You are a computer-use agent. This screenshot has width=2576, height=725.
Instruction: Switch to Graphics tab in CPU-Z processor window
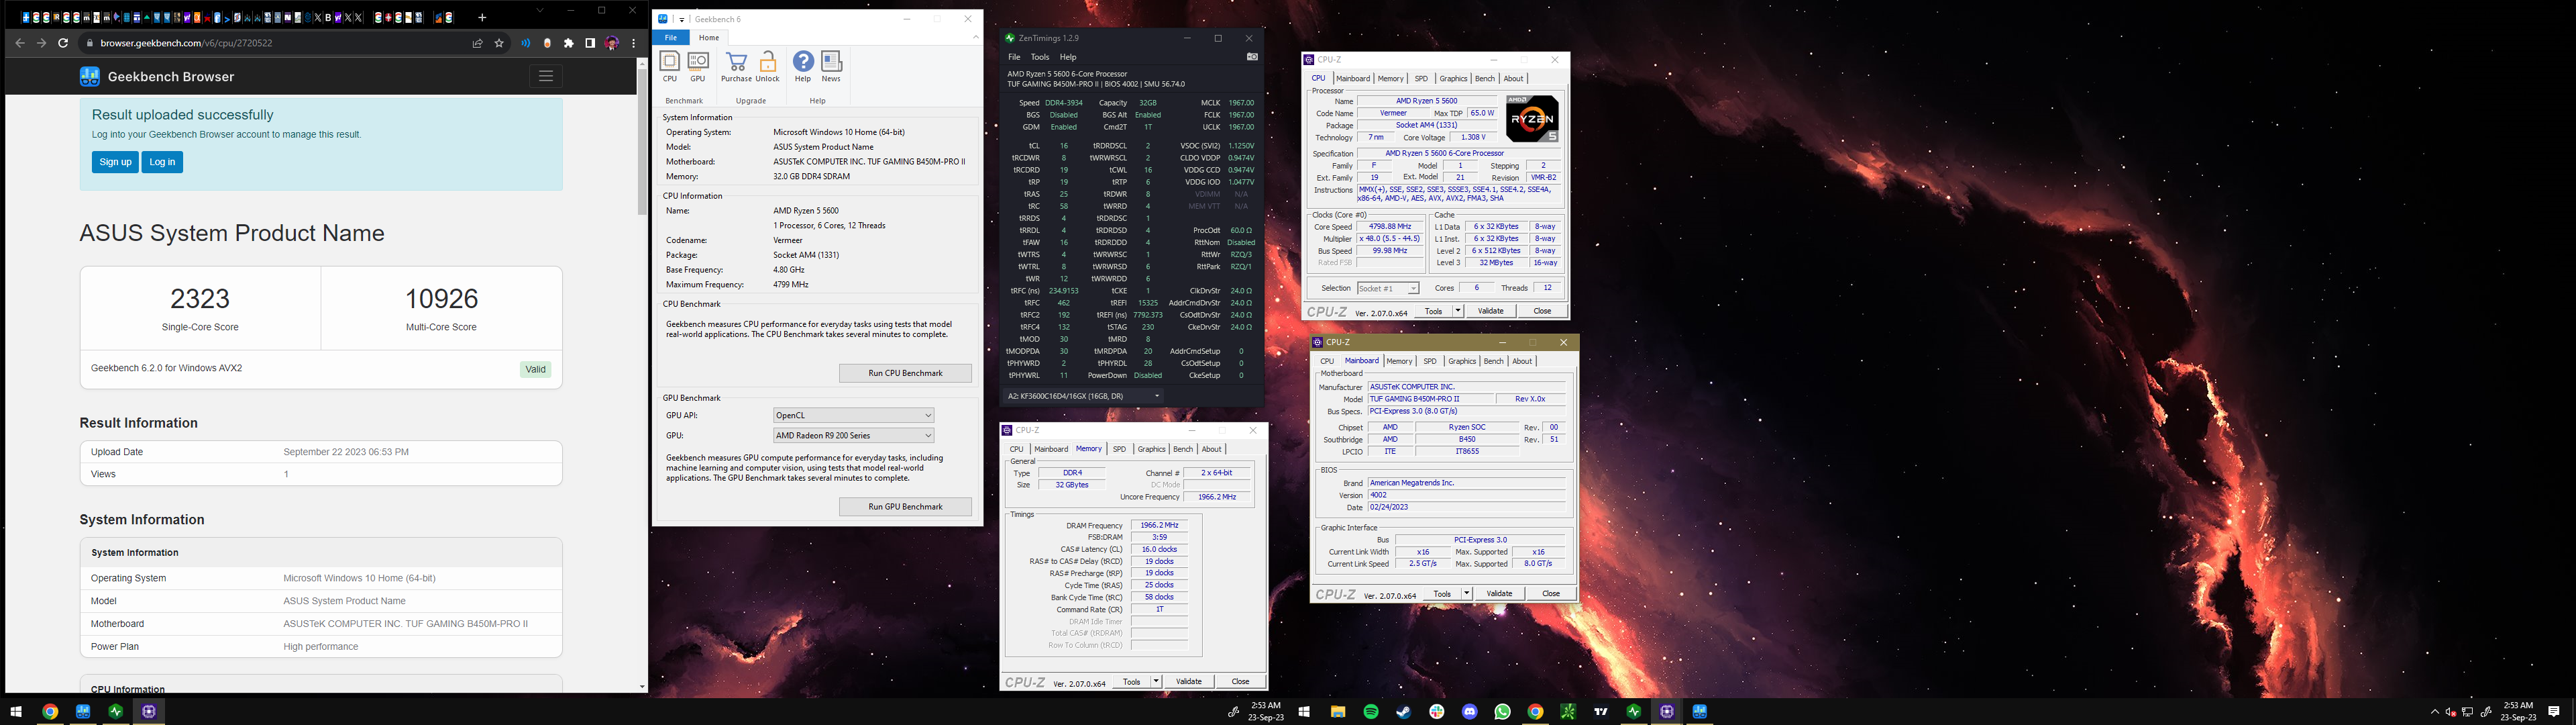[1453, 78]
